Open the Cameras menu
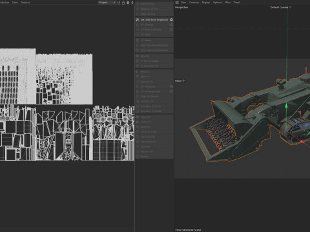The width and height of the screenshot is (310, 232). (194, 3)
